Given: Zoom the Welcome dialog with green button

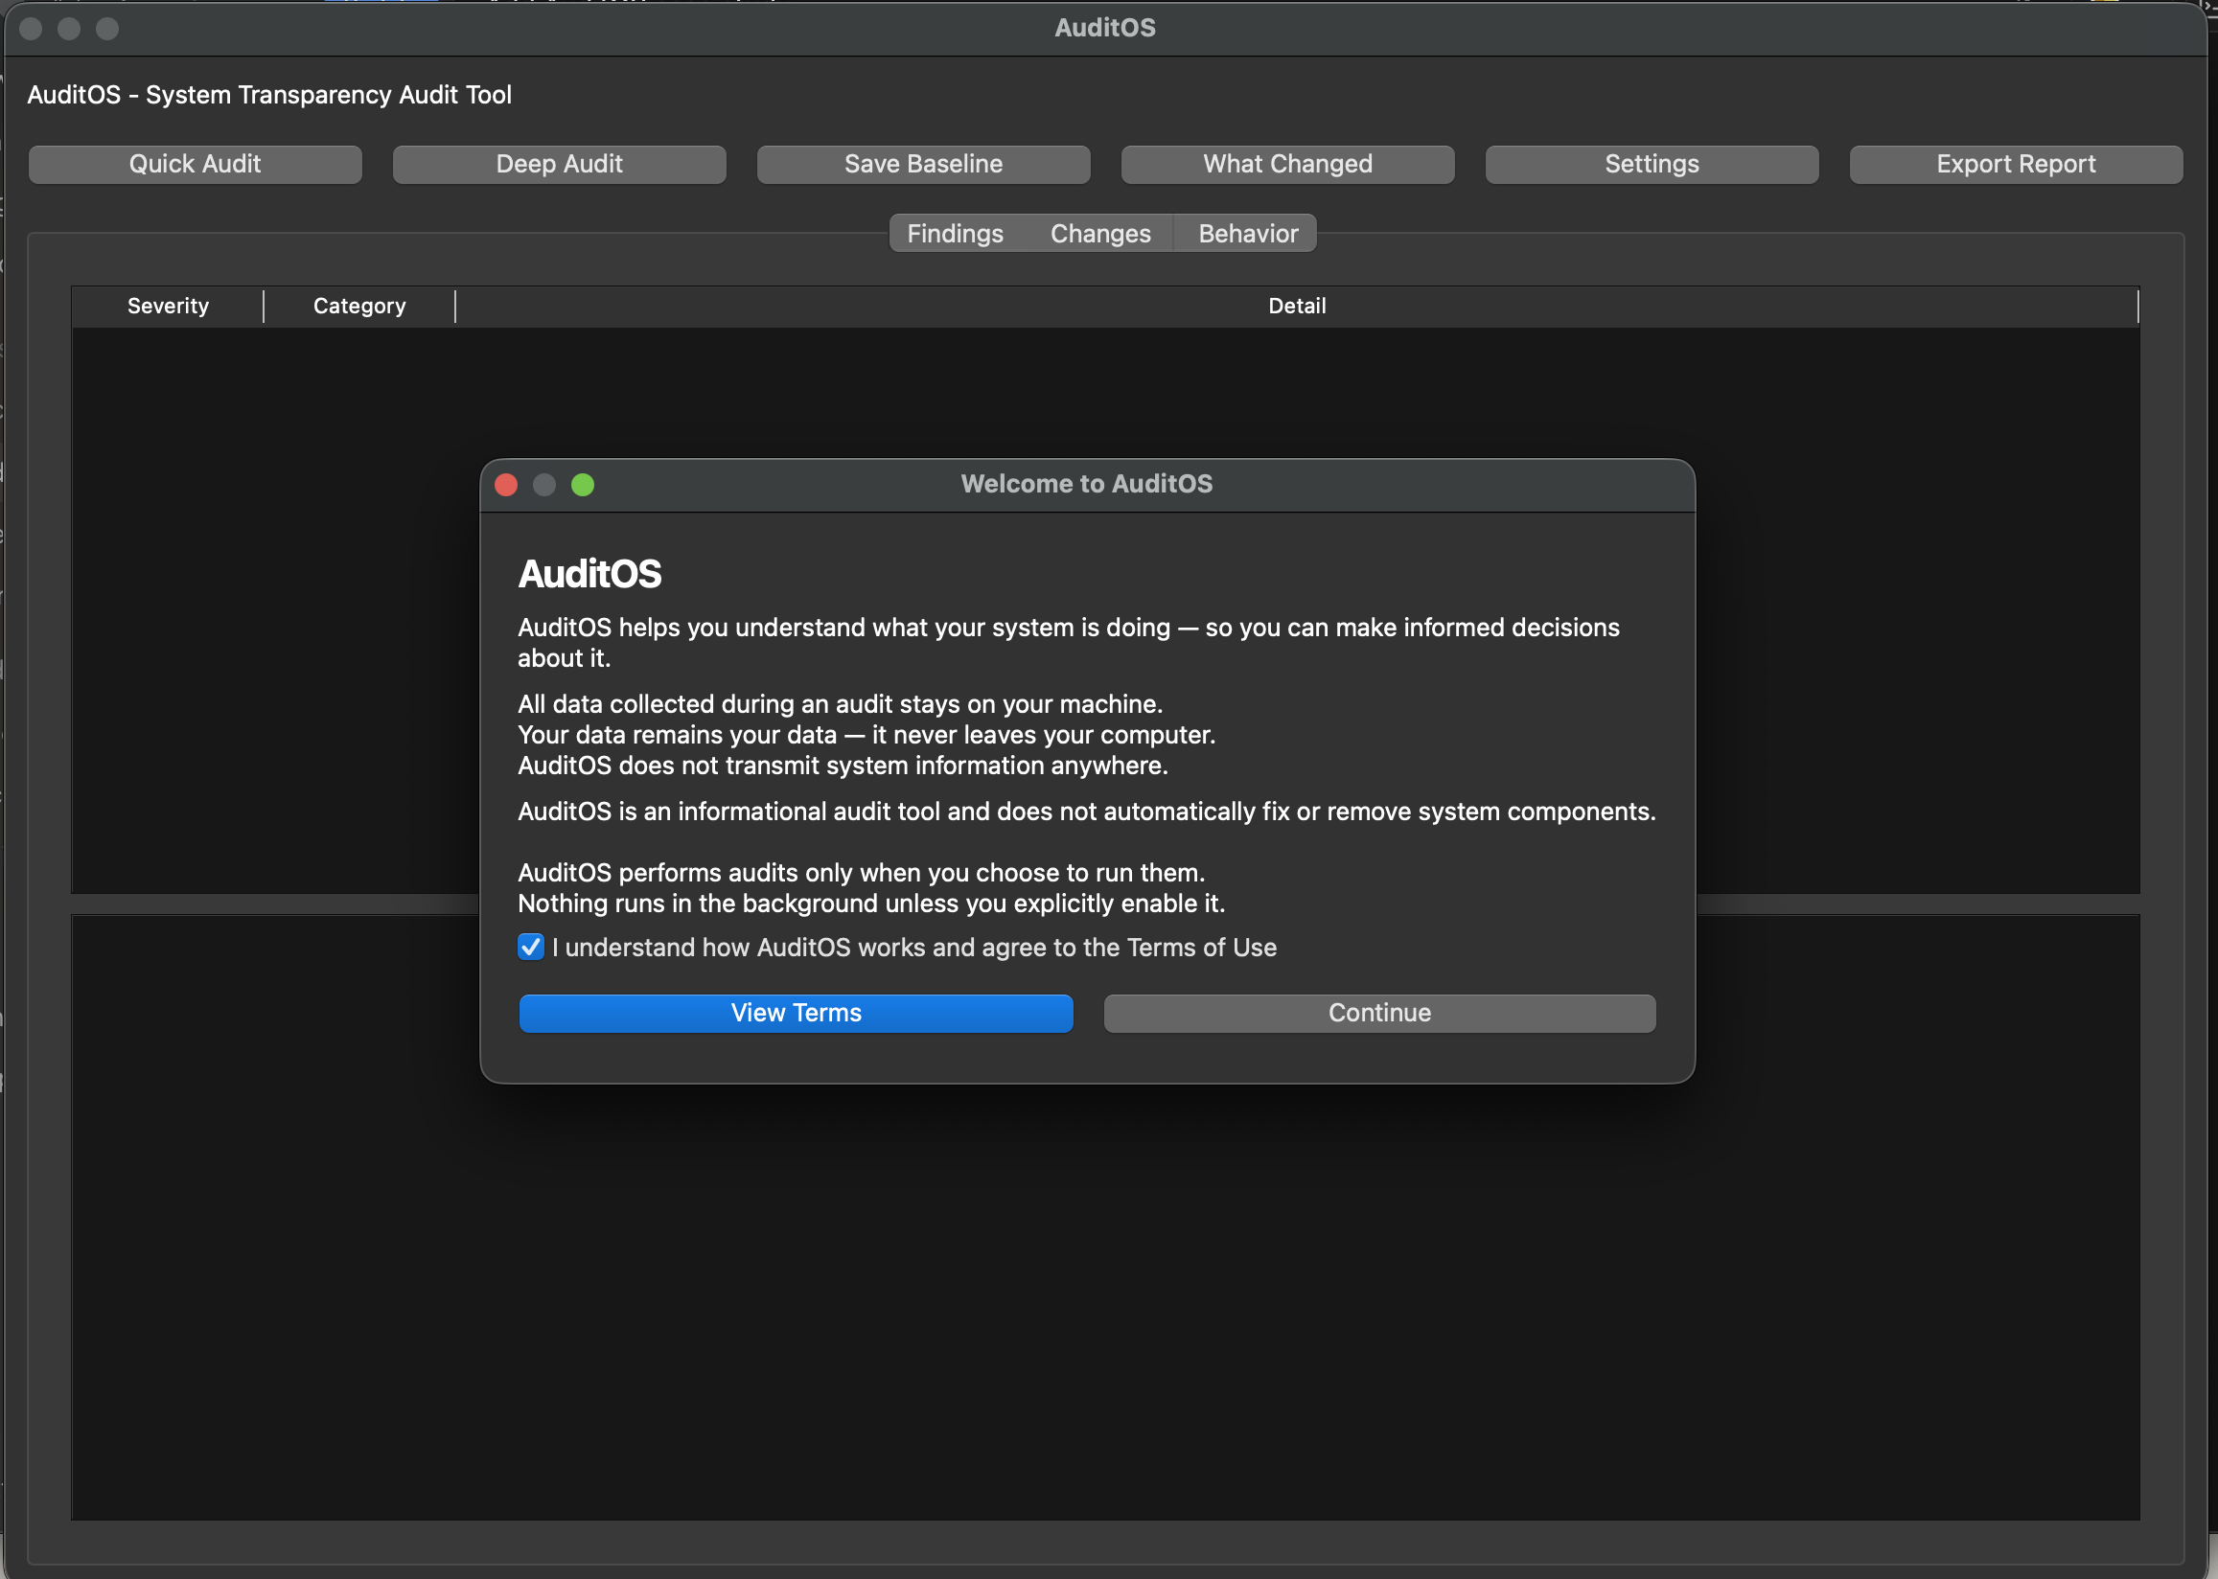Looking at the screenshot, I should click(583, 485).
